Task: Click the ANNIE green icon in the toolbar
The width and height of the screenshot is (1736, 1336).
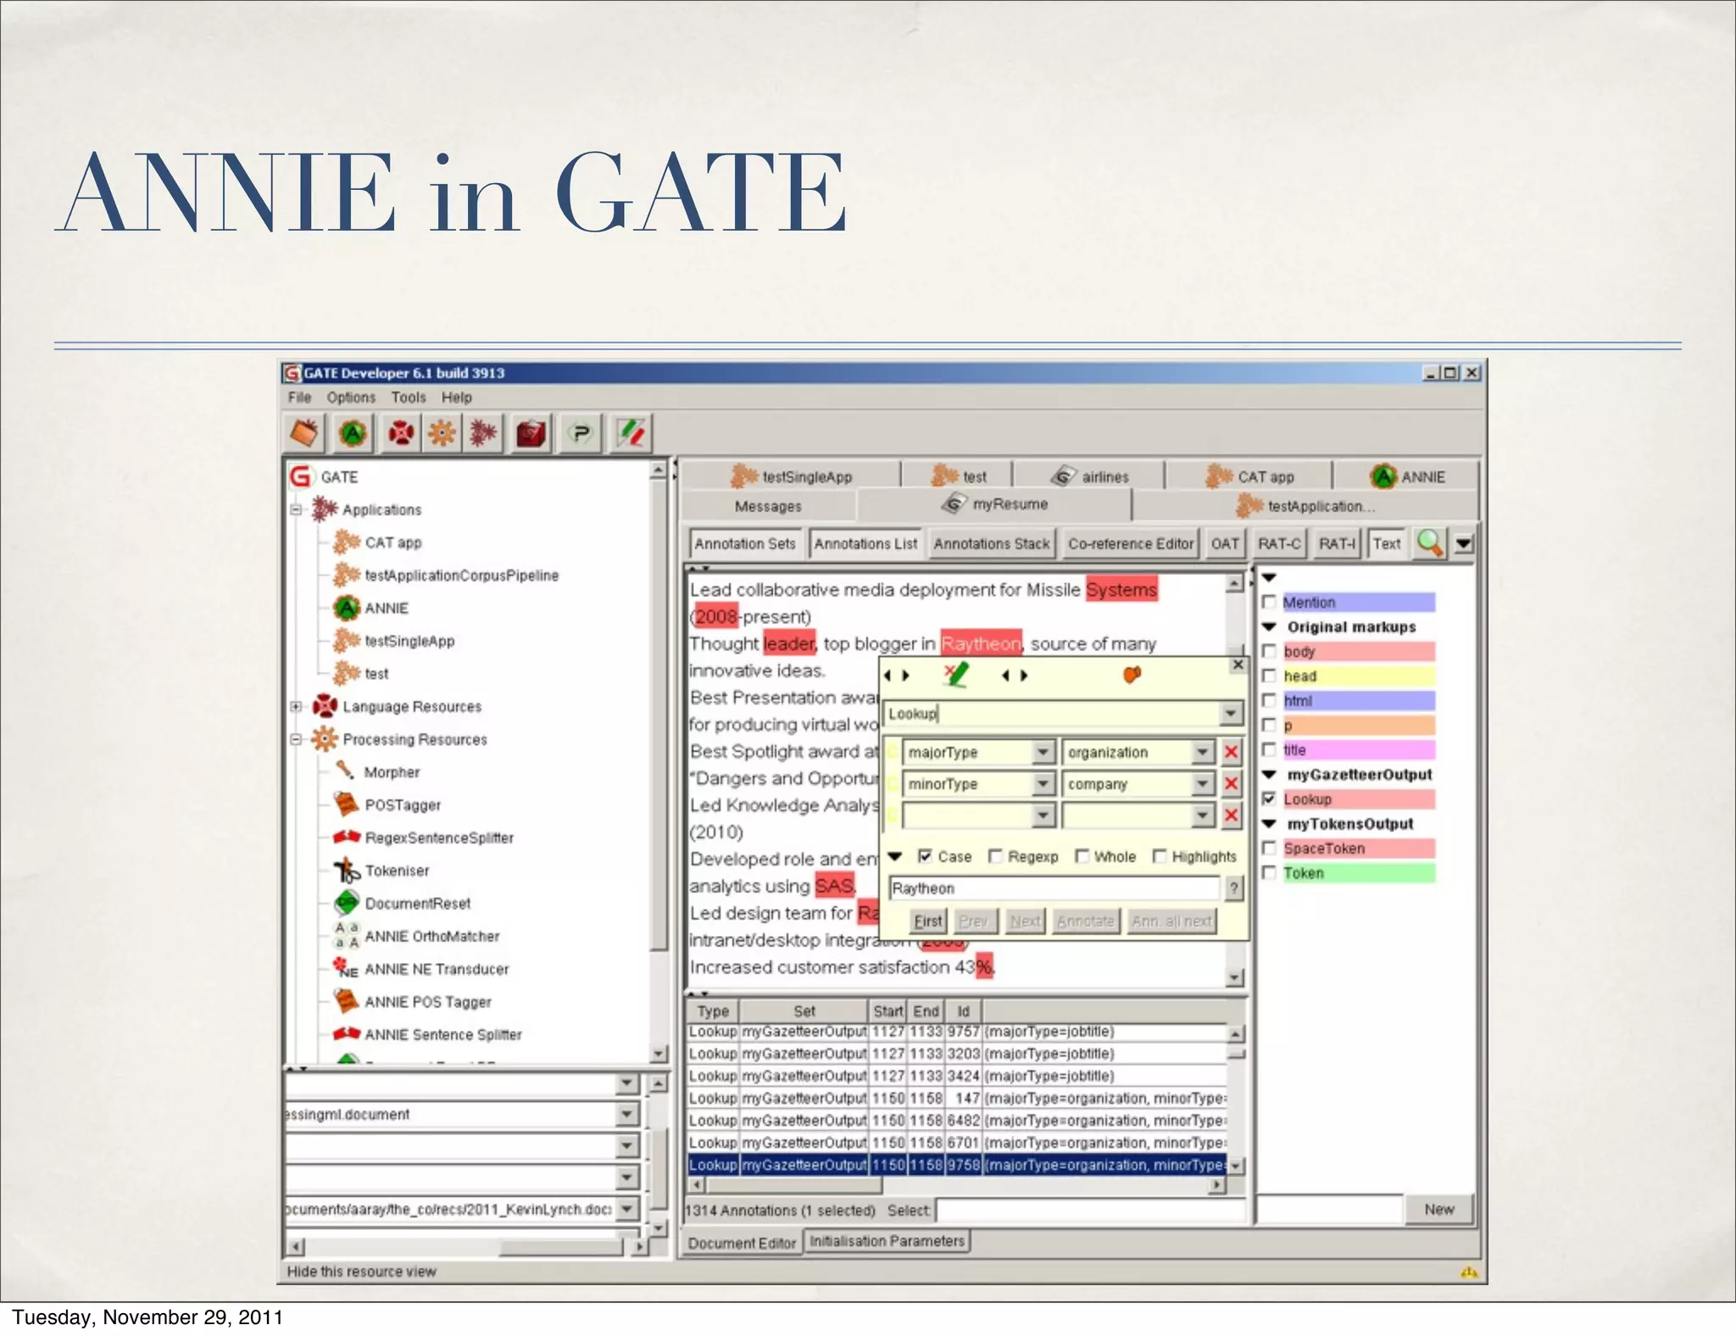Action: (x=353, y=434)
